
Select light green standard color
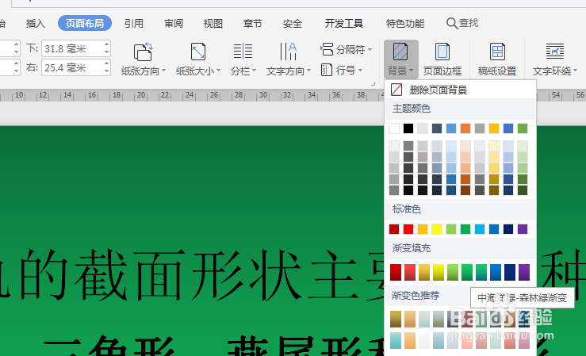pyautogui.click(x=451, y=229)
